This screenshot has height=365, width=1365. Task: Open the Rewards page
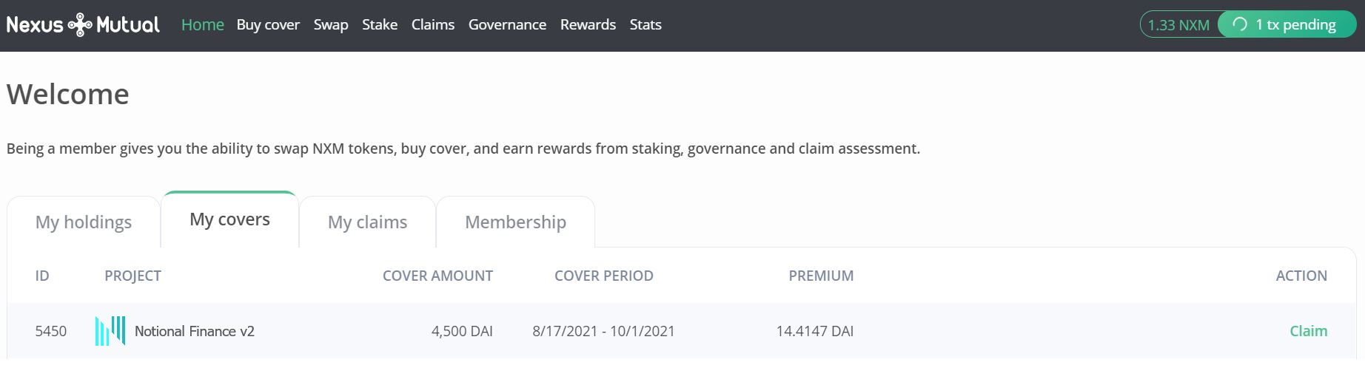[588, 24]
